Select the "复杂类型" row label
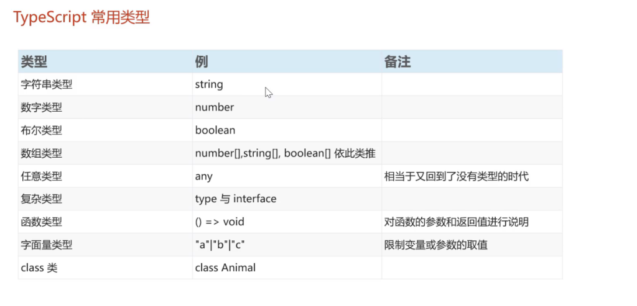Screen dimensions: 637x306 tap(42, 199)
